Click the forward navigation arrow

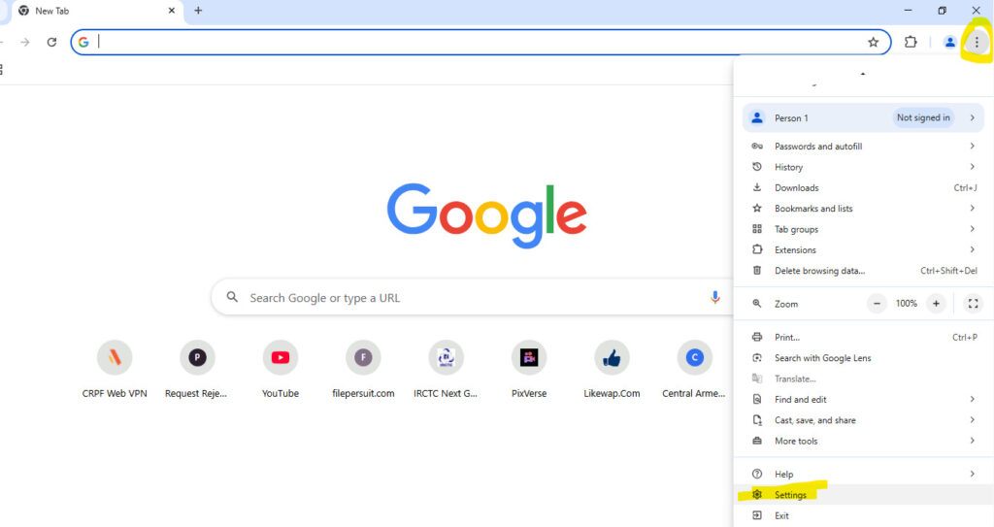tap(24, 42)
